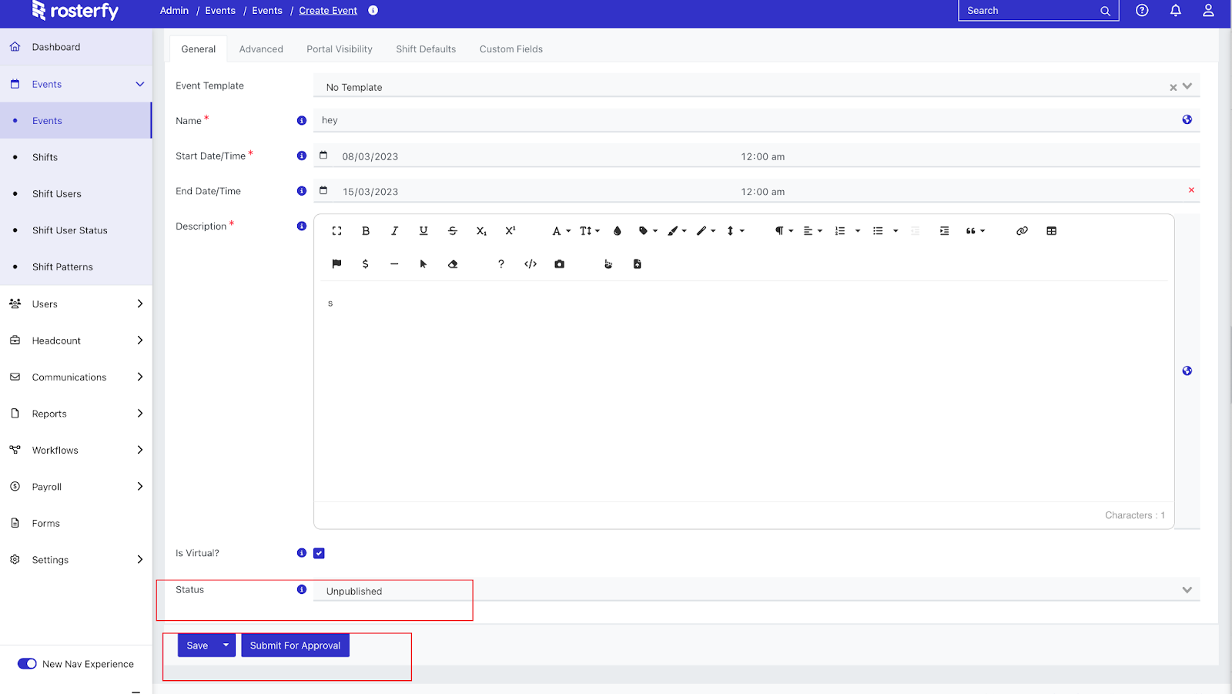Switch to the Advanced tab
Image resolution: width=1232 pixels, height=694 pixels.
pos(261,49)
